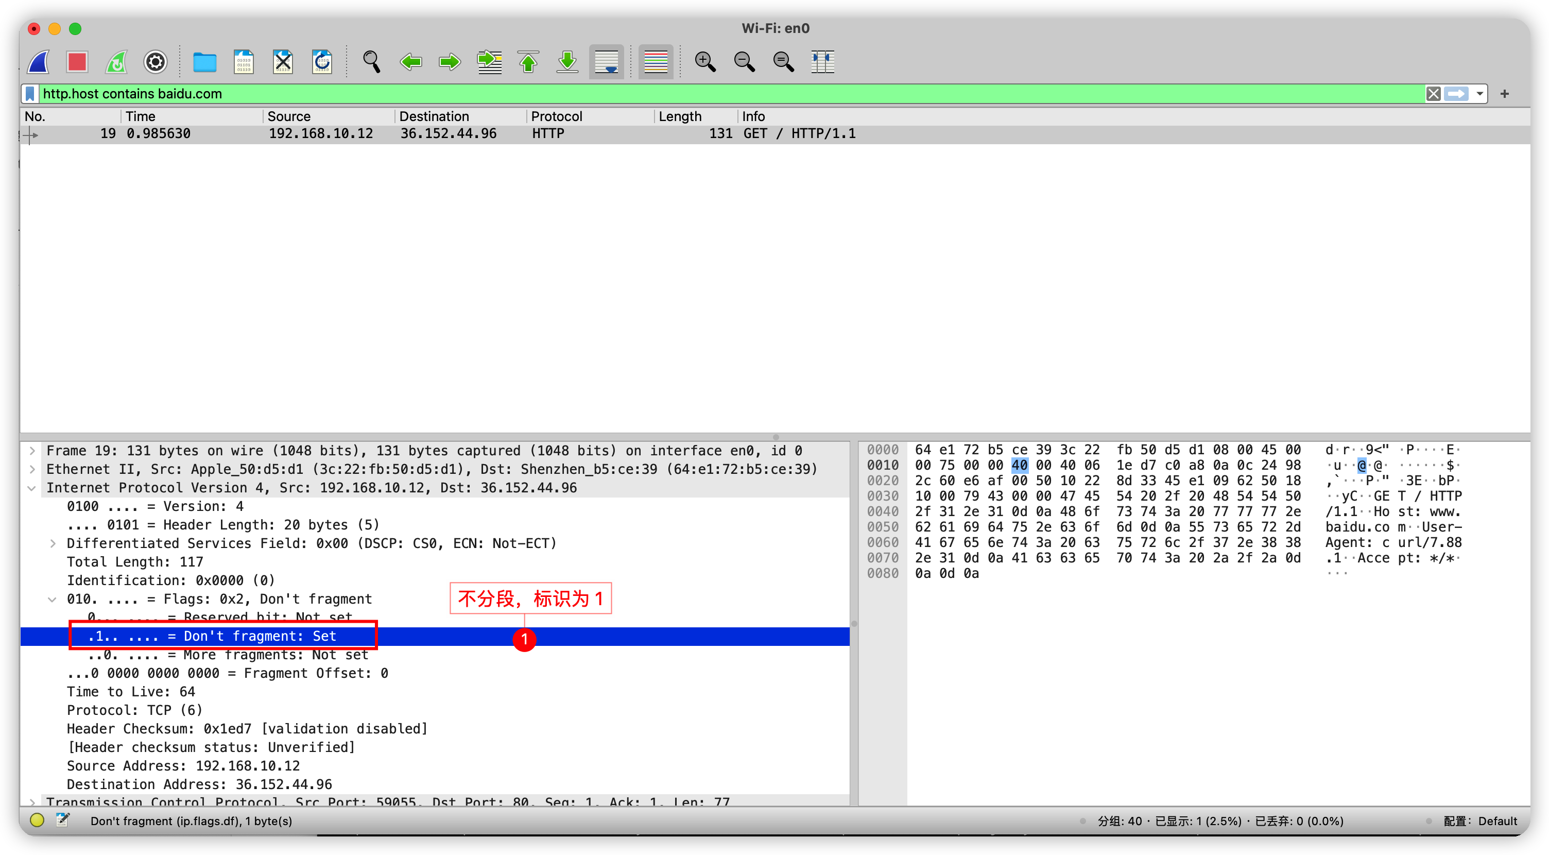Open the capture options gear icon
Image resolution: width=1549 pixels, height=855 pixels.
pyautogui.click(x=155, y=62)
